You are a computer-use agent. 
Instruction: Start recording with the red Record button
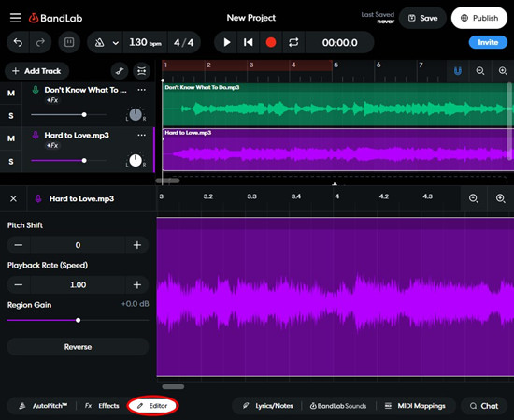click(x=271, y=42)
